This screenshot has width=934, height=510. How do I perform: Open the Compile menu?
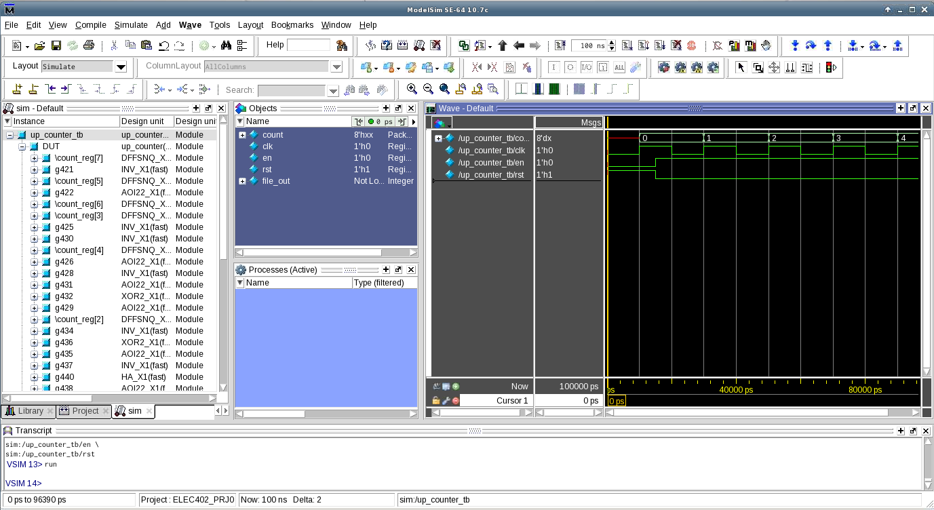[91, 25]
